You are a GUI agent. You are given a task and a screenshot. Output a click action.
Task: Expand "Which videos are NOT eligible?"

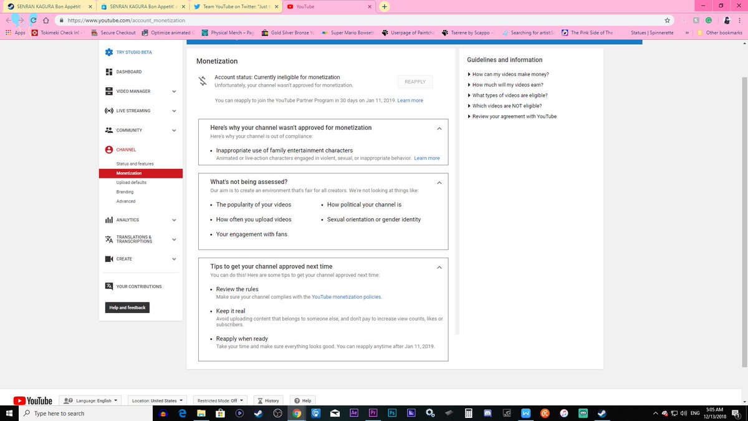pyautogui.click(x=504, y=106)
